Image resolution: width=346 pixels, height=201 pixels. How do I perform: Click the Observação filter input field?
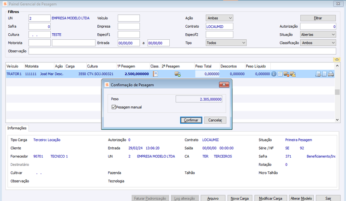pos(182,51)
